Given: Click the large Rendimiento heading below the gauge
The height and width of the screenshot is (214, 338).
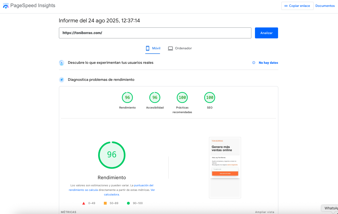Looking at the screenshot, I should [112, 178].
